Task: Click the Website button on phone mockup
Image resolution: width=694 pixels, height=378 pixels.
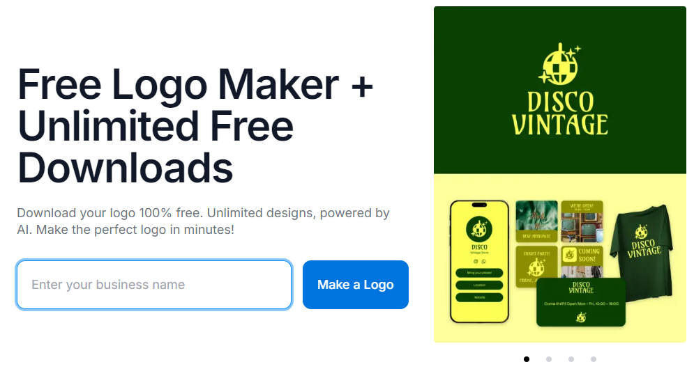Action: click(479, 297)
